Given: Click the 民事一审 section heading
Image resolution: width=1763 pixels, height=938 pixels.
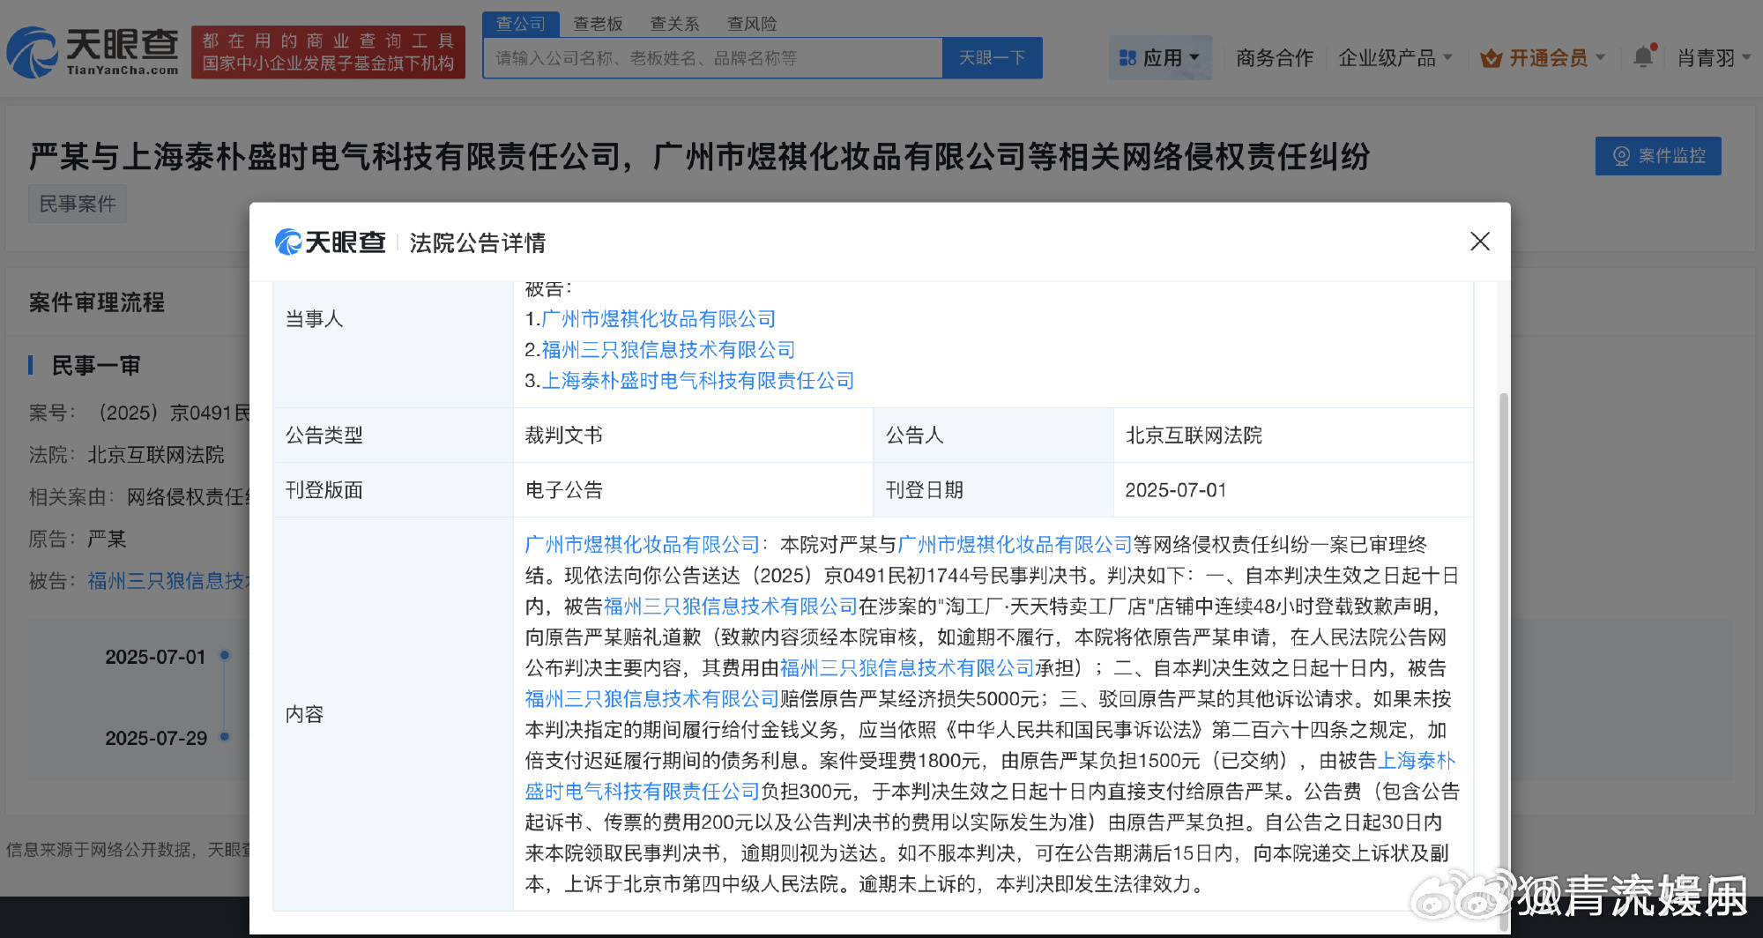Looking at the screenshot, I should click(96, 365).
